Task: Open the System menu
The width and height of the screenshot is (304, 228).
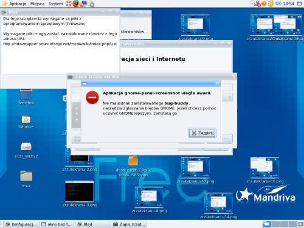Action: [55, 4]
